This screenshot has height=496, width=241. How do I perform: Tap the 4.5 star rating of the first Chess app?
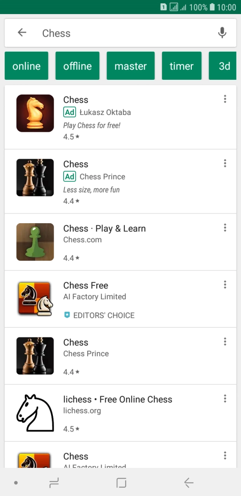click(x=71, y=136)
